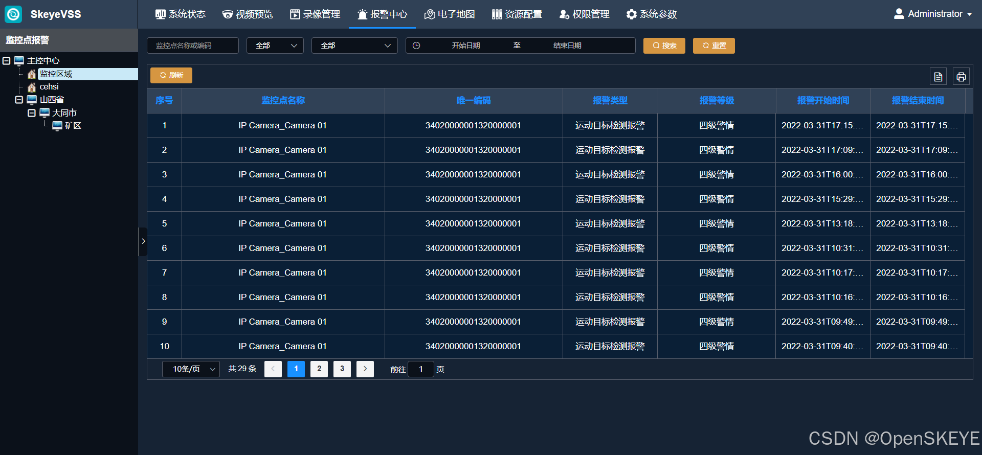
Task: Open 权限管理 tab
Action: click(x=584, y=14)
